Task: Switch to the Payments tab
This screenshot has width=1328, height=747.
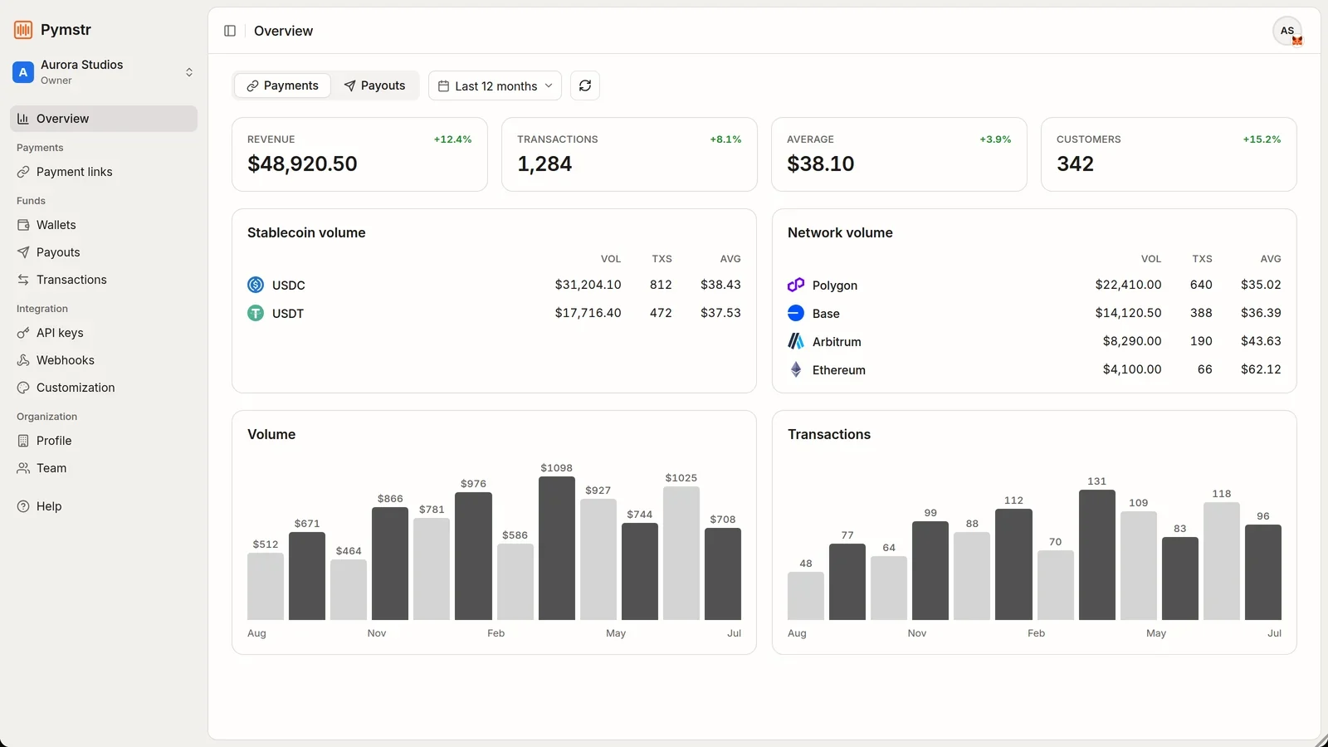Action: (x=282, y=85)
